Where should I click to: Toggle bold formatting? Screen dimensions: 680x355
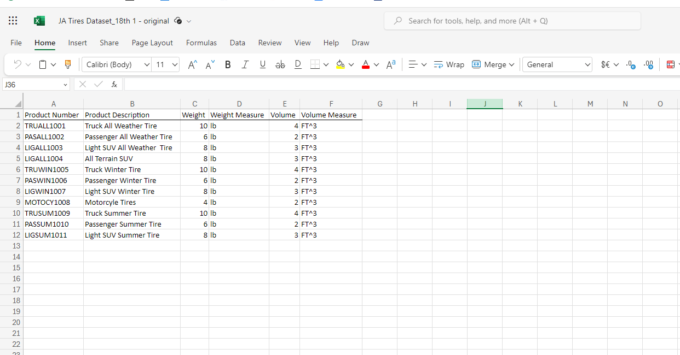coord(228,64)
